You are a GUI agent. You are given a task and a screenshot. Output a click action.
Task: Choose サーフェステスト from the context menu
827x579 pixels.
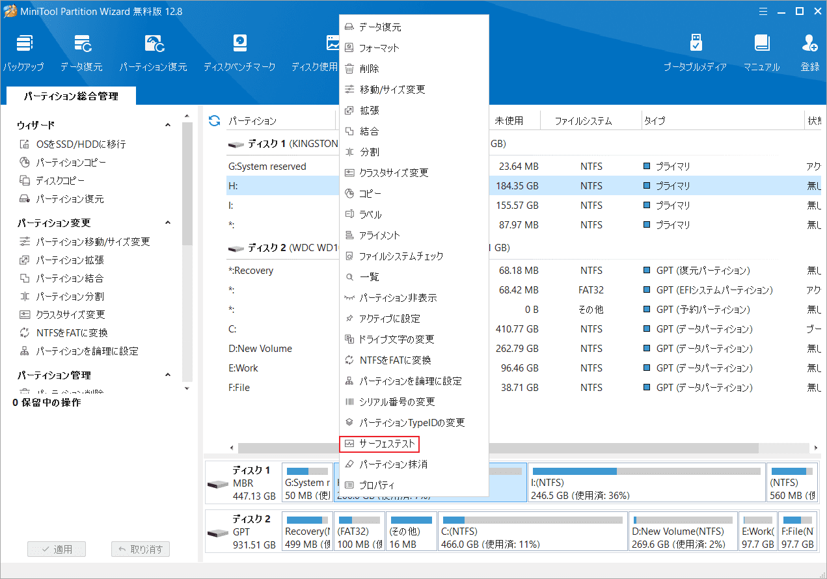(x=379, y=444)
